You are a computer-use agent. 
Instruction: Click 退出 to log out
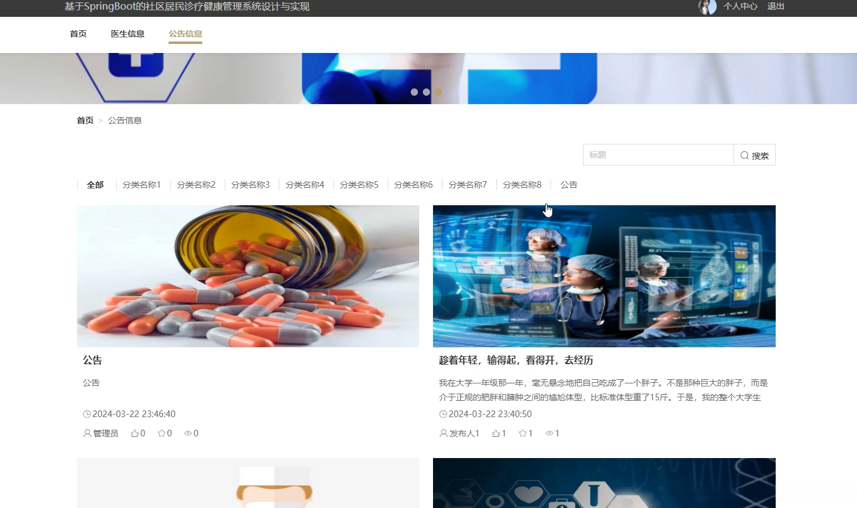[x=775, y=7]
